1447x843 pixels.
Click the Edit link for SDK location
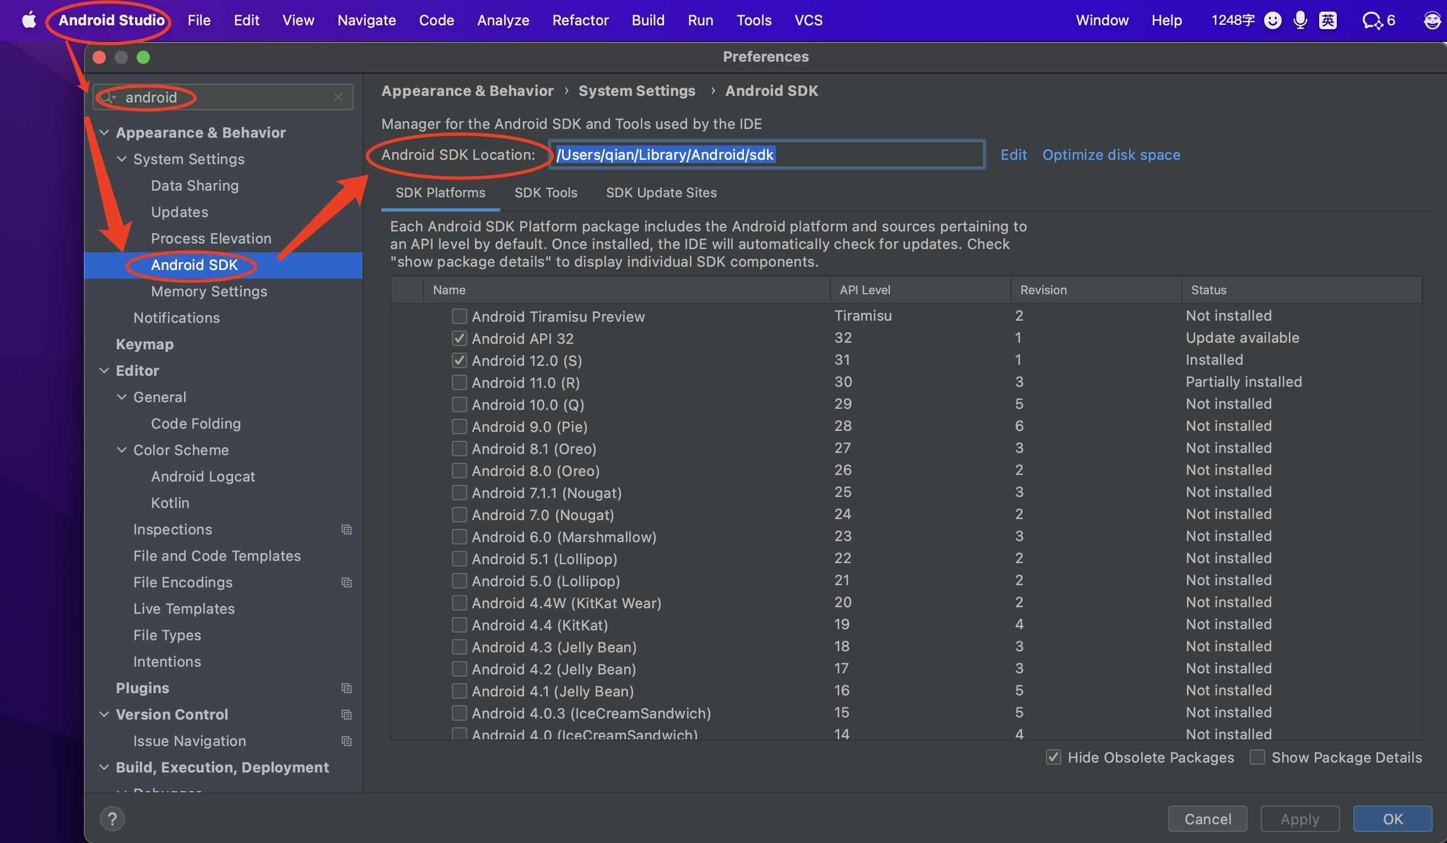click(x=1013, y=154)
